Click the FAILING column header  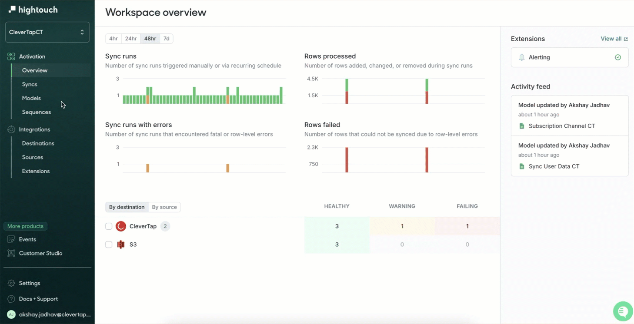point(467,206)
